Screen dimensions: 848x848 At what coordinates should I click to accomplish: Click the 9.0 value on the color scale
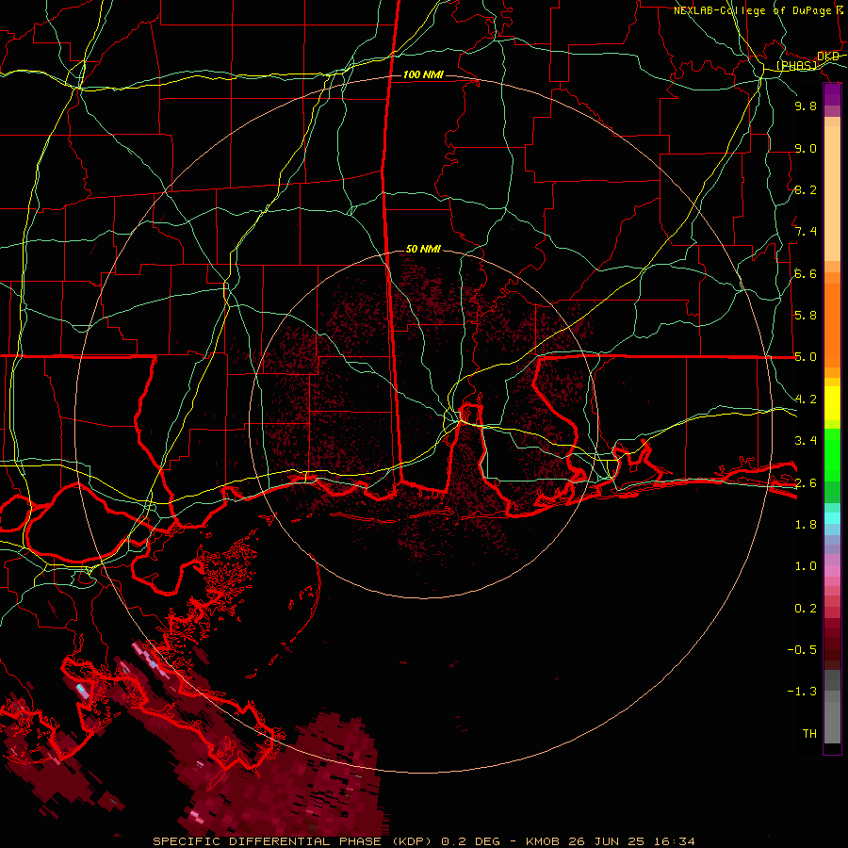click(806, 148)
